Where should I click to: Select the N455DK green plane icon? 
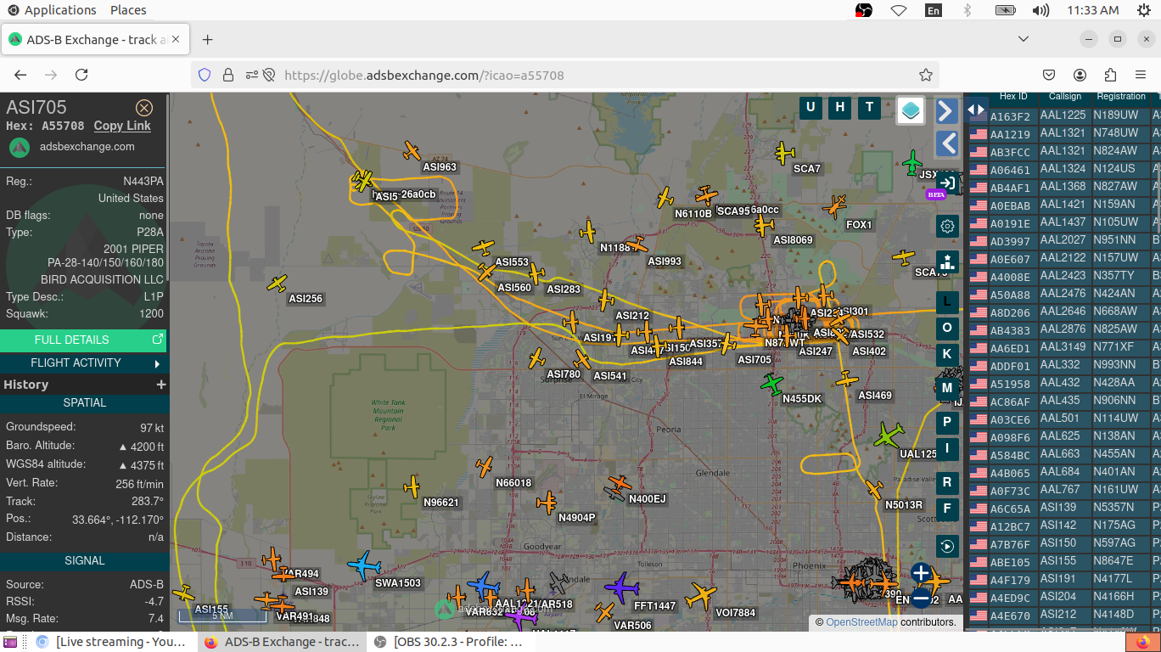[x=771, y=384]
